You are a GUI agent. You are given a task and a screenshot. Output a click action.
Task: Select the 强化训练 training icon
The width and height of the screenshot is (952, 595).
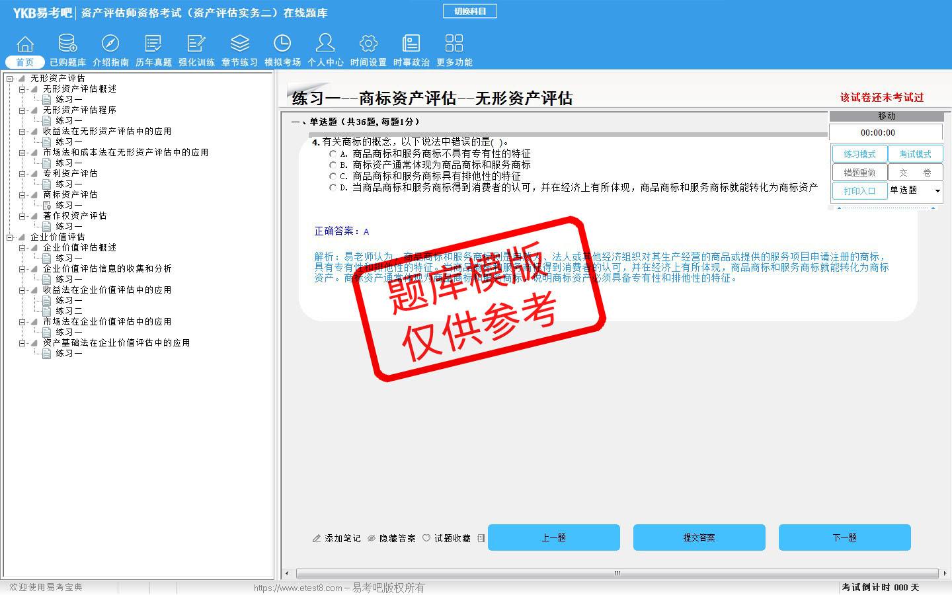click(x=196, y=44)
